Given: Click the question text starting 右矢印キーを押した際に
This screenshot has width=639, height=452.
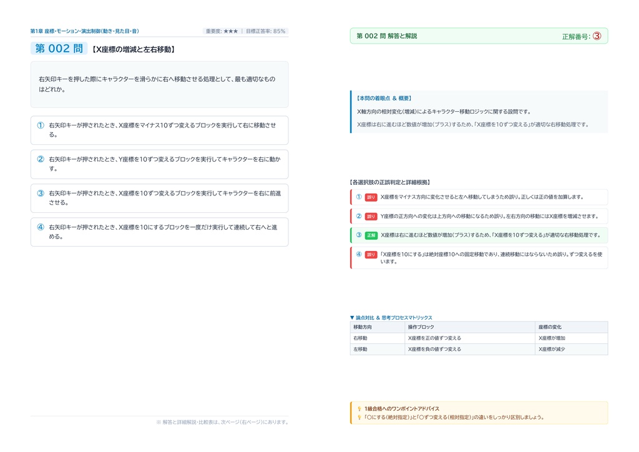Looking at the screenshot, I should (x=157, y=84).
